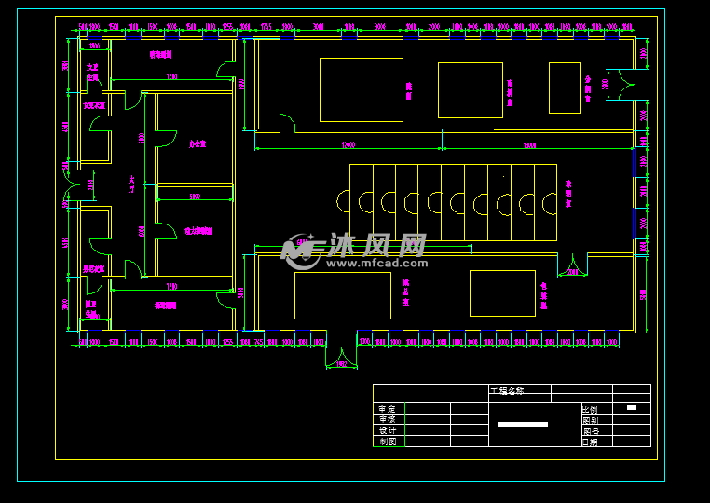Select the 设计 cell in the title block

pyautogui.click(x=389, y=430)
